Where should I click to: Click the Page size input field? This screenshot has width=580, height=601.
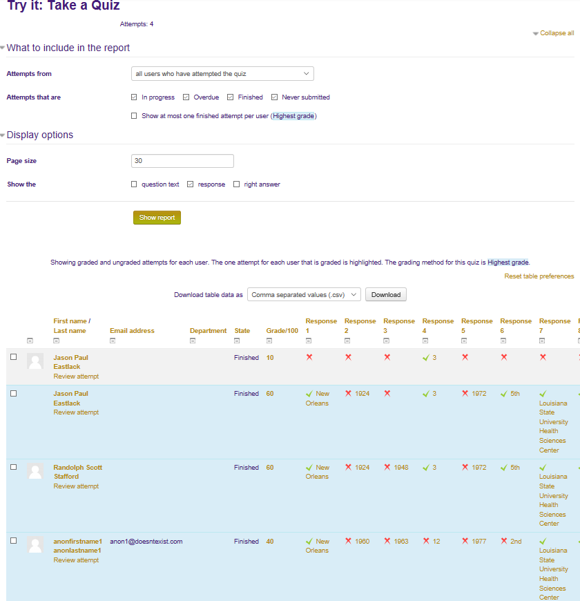point(182,161)
